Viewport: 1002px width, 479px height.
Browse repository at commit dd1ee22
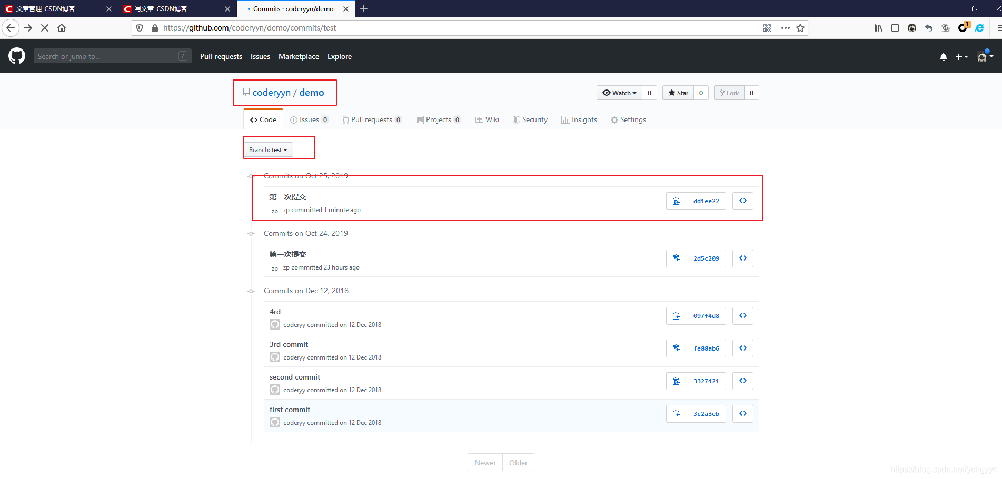pyautogui.click(x=743, y=201)
